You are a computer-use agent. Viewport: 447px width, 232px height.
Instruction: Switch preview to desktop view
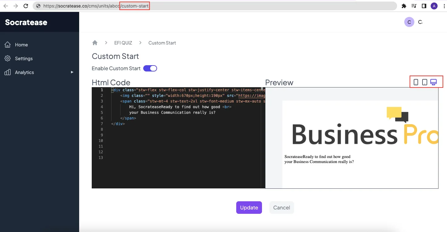[x=433, y=82]
